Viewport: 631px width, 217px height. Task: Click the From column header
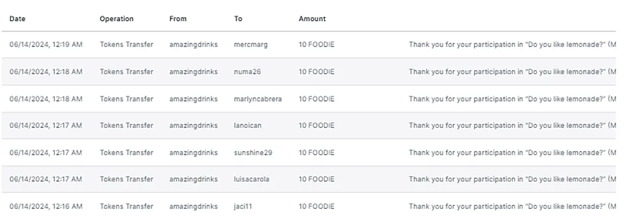178,19
